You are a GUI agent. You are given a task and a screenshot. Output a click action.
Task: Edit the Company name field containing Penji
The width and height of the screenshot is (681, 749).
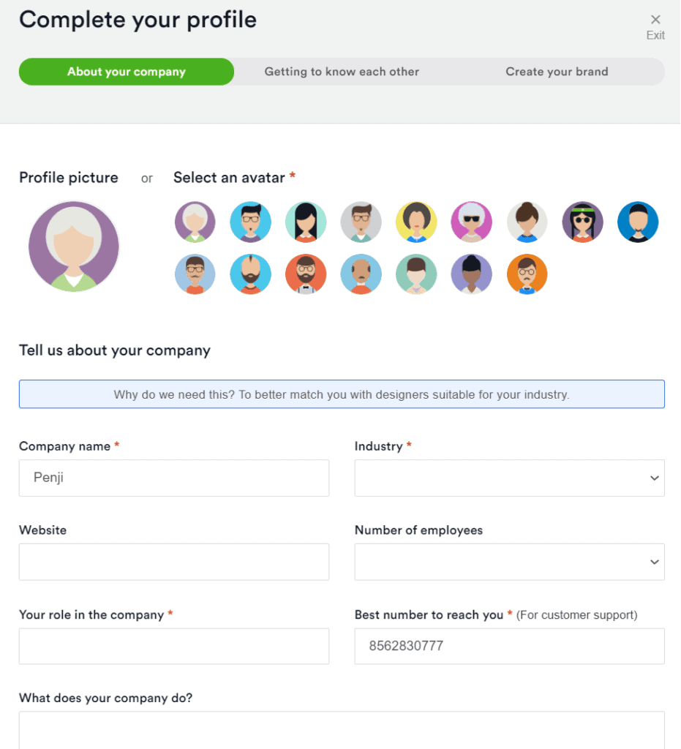(x=174, y=478)
